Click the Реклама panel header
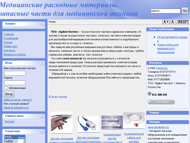The width and height of the screenshot is (190, 143). [x=168, y=122]
